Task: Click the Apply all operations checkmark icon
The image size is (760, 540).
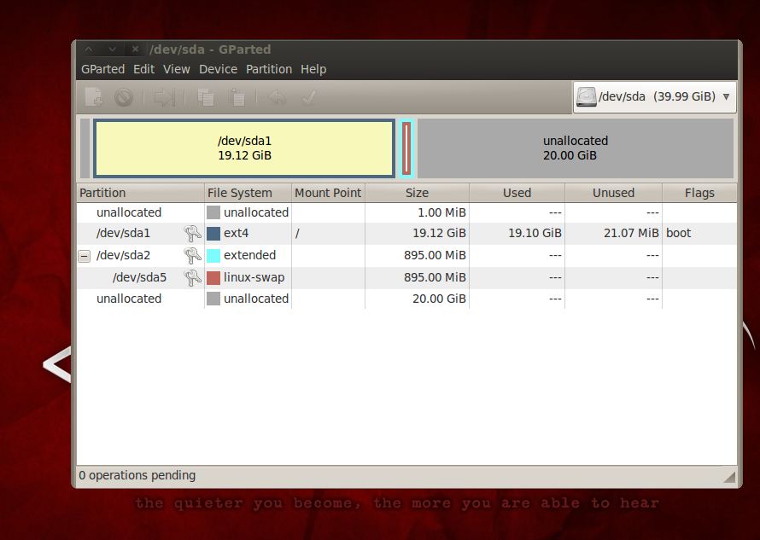Action: click(309, 97)
